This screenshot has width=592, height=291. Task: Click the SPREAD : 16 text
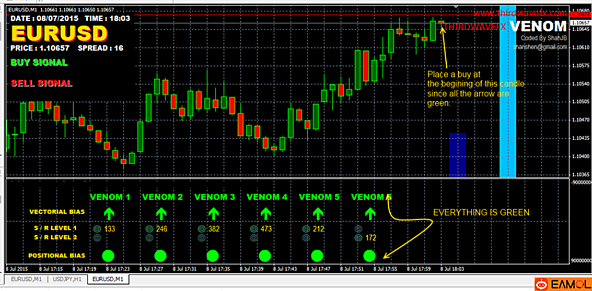tap(100, 48)
